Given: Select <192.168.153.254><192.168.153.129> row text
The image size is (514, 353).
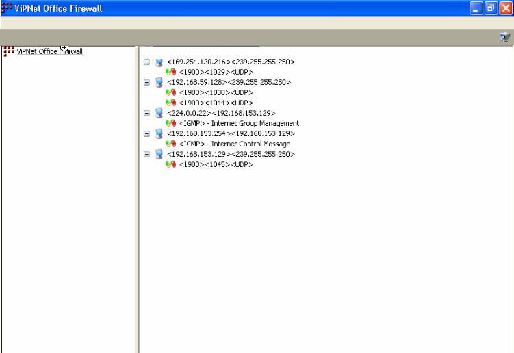Looking at the screenshot, I should 231,133.
